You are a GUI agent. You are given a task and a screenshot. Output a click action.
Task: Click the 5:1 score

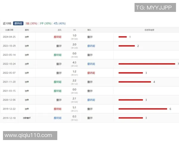click(x=74, y=108)
